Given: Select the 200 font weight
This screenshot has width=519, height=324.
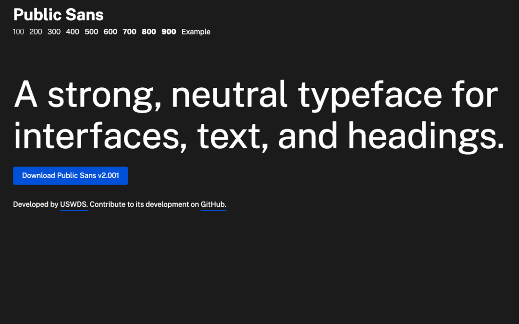Looking at the screenshot, I should tap(36, 32).
